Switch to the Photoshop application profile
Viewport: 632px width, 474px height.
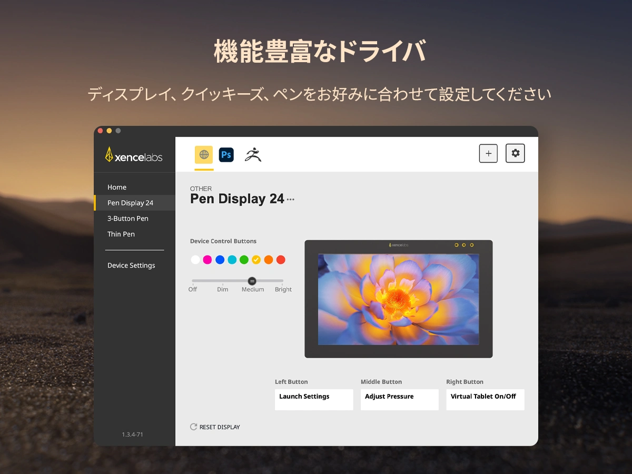tap(226, 155)
